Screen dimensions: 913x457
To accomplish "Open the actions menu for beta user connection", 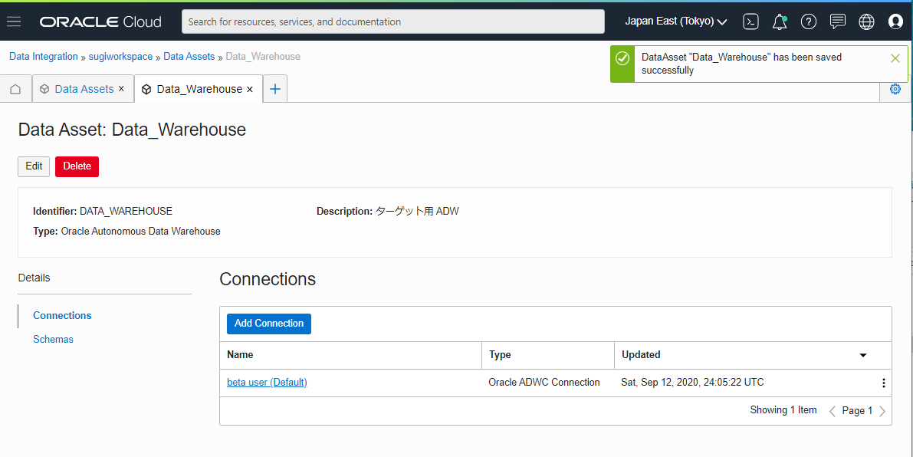I will (x=883, y=382).
